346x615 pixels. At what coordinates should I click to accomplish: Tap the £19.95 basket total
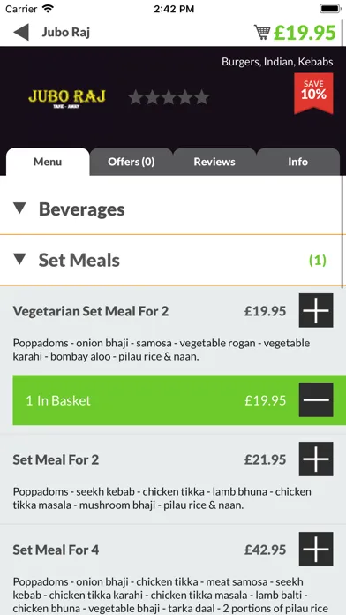point(305,33)
